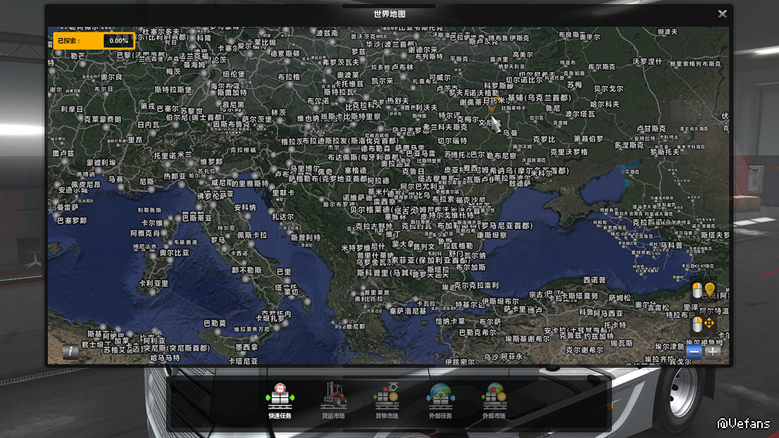Open 外部任务 external contracts globe icon
The width and height of the screenshot is (779, 438).
440,399
